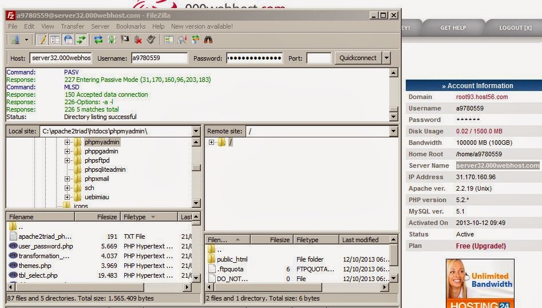Click the Quickconnect button
The width and height of the screenshot is (542, 308).
click(x=358, y=58)
